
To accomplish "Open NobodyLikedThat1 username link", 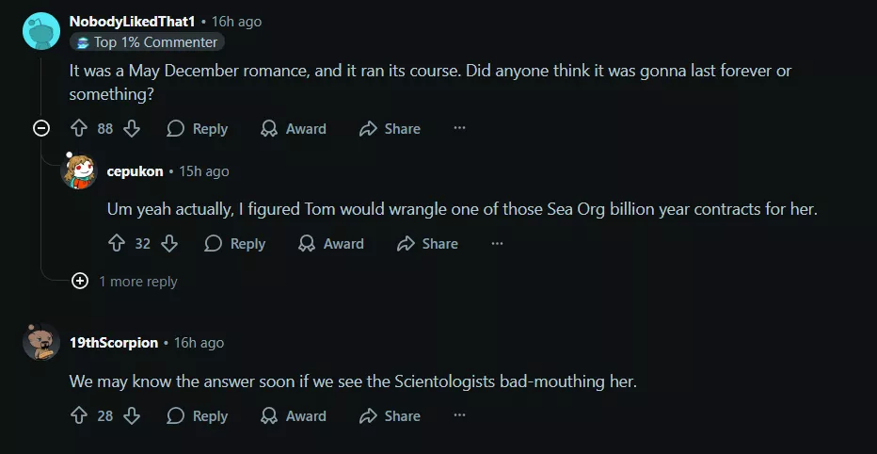I will [x=132, y=21].
